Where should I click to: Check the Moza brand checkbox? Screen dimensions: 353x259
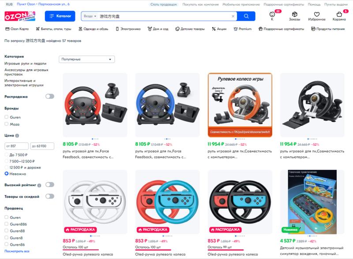tap(7, 124)
